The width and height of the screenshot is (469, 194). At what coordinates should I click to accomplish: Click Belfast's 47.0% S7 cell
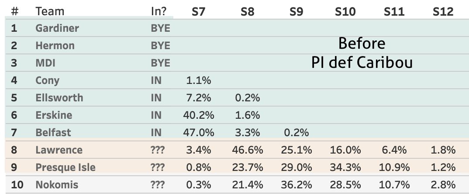pos(198,132)
